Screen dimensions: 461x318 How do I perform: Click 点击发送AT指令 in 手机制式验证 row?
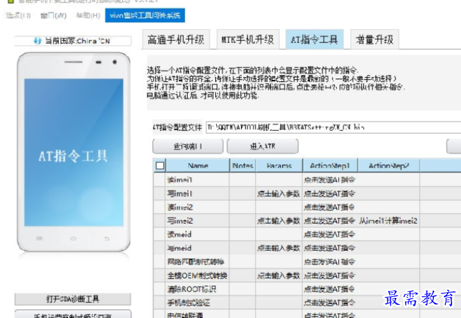(x=329, y=303)
